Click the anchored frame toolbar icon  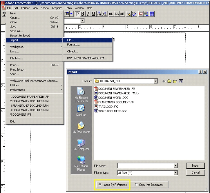141,14
